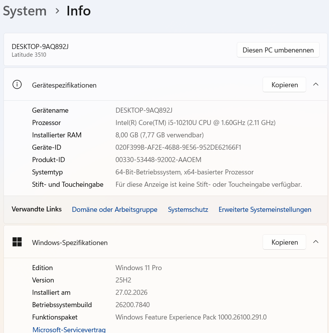
Task: Select the Geräte-ID value 020F399B-AF2E...
Action: (x=178, y=147)
